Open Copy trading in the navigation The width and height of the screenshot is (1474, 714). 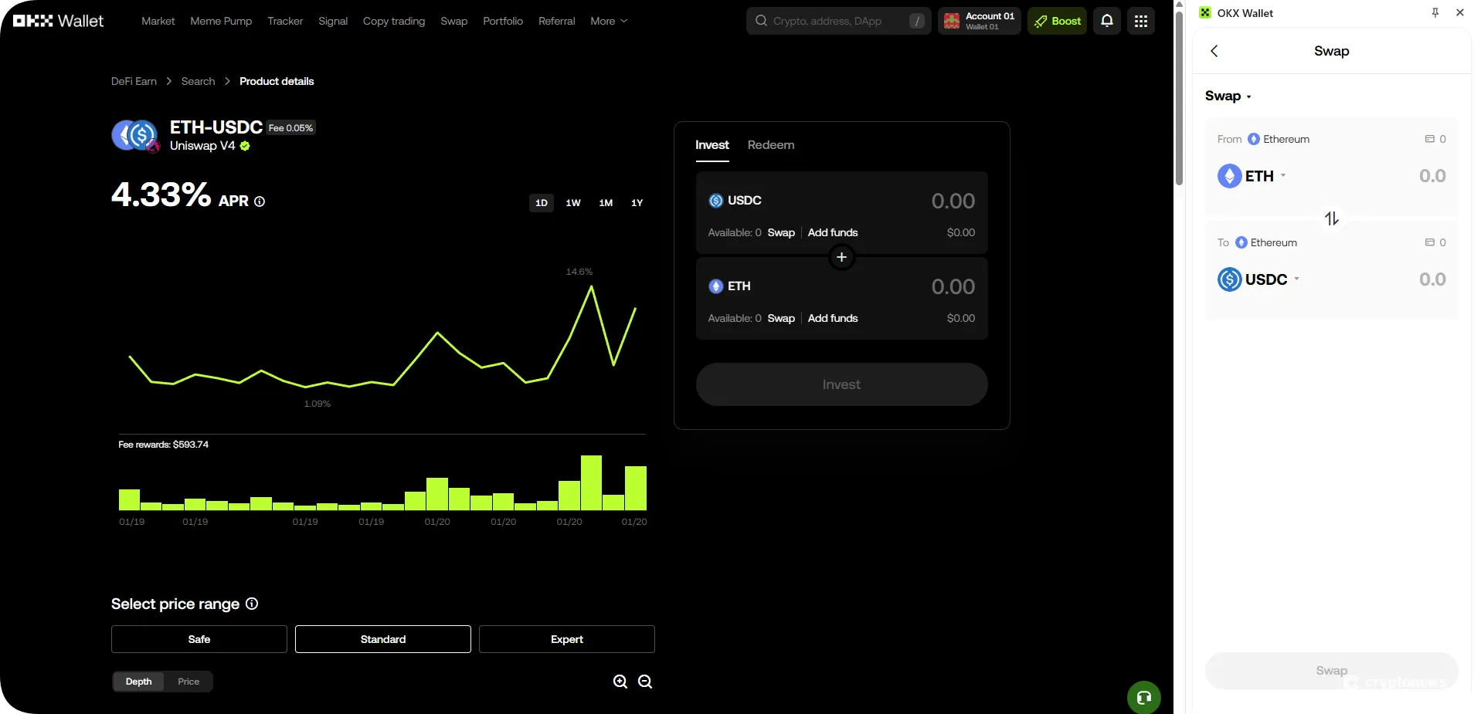pyautogui.click(x=393, y=21)
